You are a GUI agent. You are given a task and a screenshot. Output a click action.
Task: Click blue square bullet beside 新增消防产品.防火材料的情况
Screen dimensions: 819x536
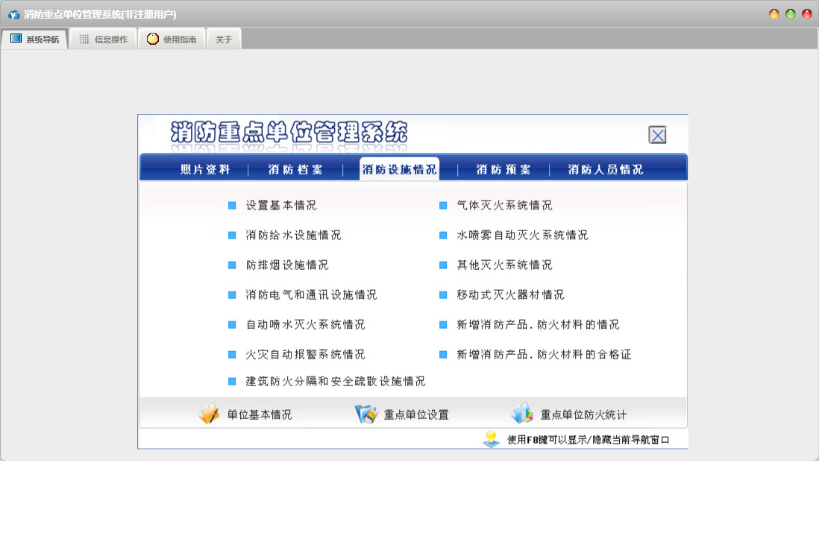(443, 324)
